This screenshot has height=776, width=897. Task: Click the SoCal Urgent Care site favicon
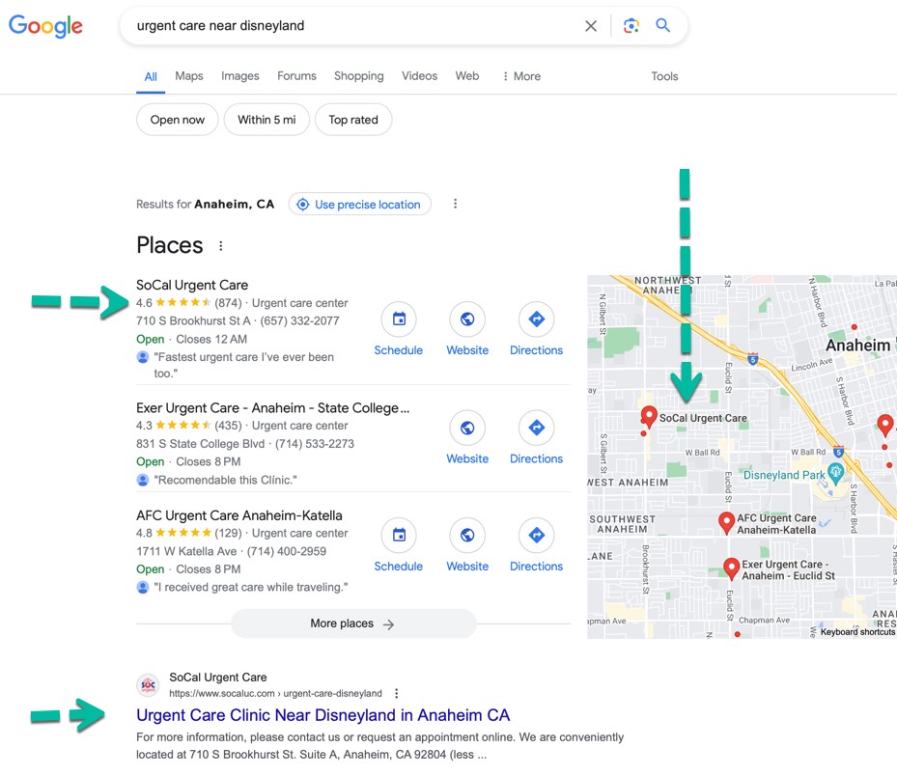click(x=148, y=684)
